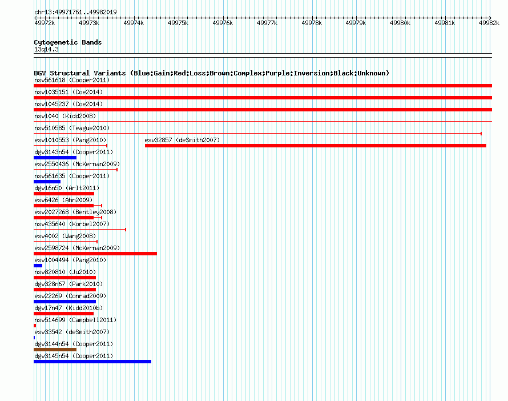Click the DGV Structural Variants track title
The height and width of the screenshot is (401, 508).
pyautogui.click(x=212, y=73)
